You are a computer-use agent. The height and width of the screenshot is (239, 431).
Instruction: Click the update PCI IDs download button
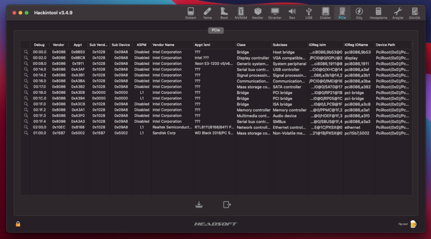[x=199, y=204]
